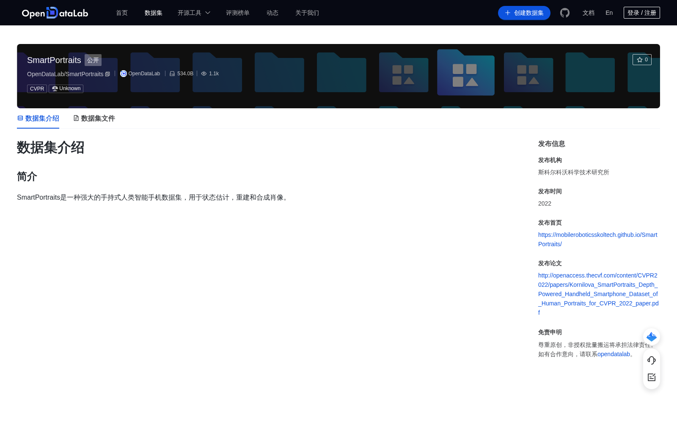Click the database icon beside 数据集介绍 tab
This screenshot has width=677, height=423.
20,118
